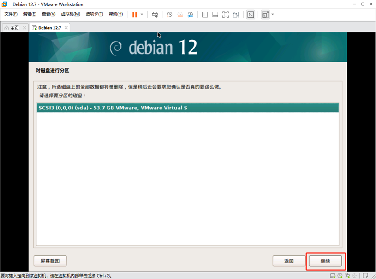376x279 pixels.
Task: Open the snapshot manager icon
Action: 190,14
